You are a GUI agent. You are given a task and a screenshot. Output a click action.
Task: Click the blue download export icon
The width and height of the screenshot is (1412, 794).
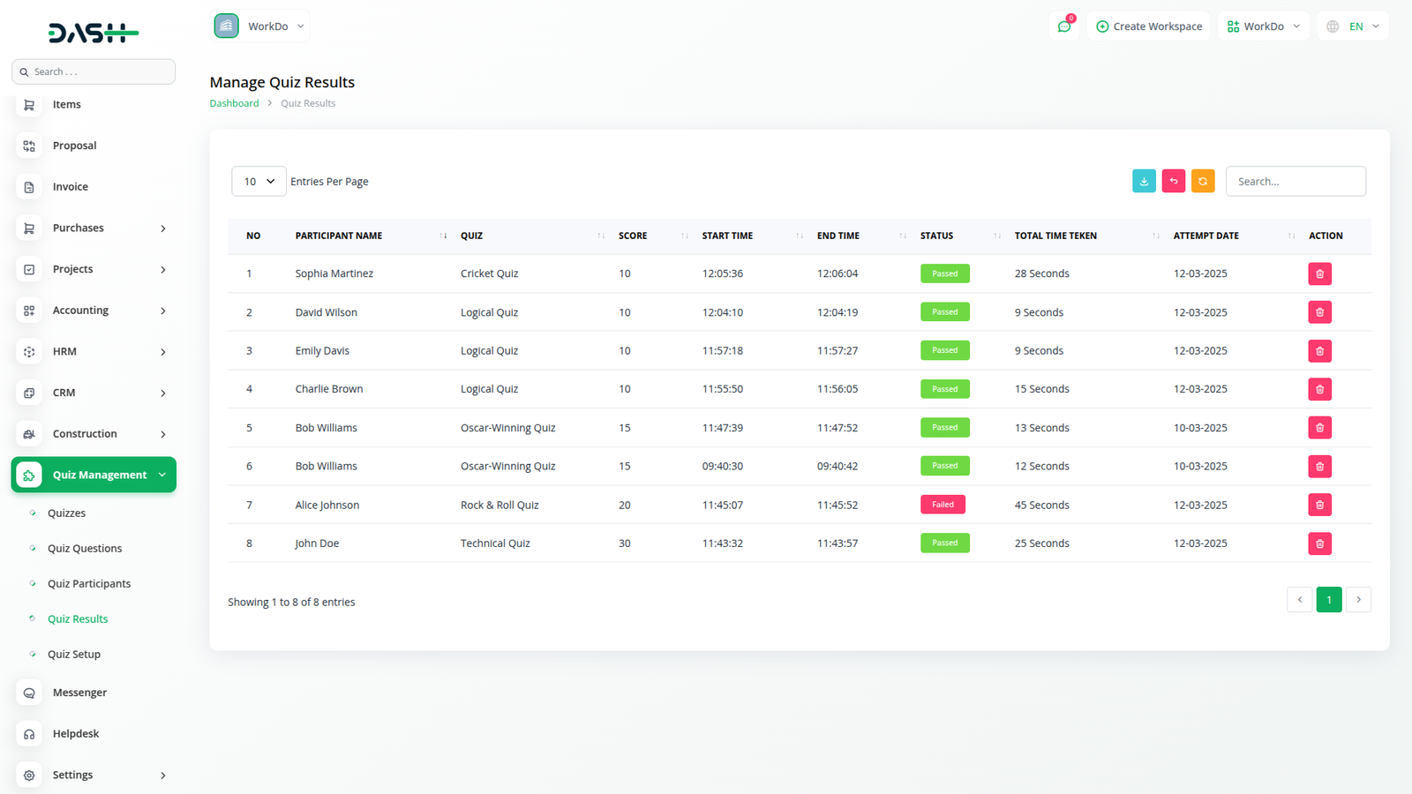(x=1144, y=181)
